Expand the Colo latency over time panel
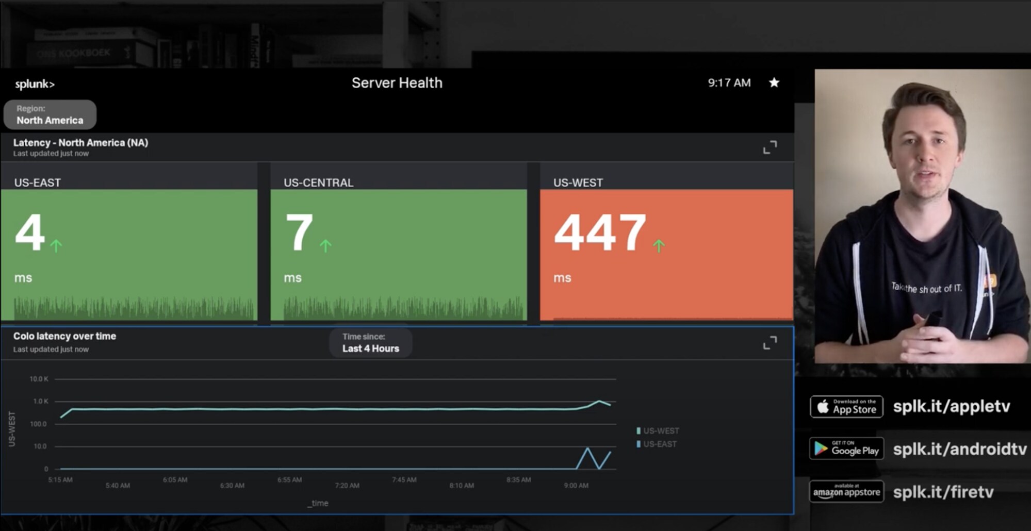The image size is (1031, 531). tap(770, 343)
